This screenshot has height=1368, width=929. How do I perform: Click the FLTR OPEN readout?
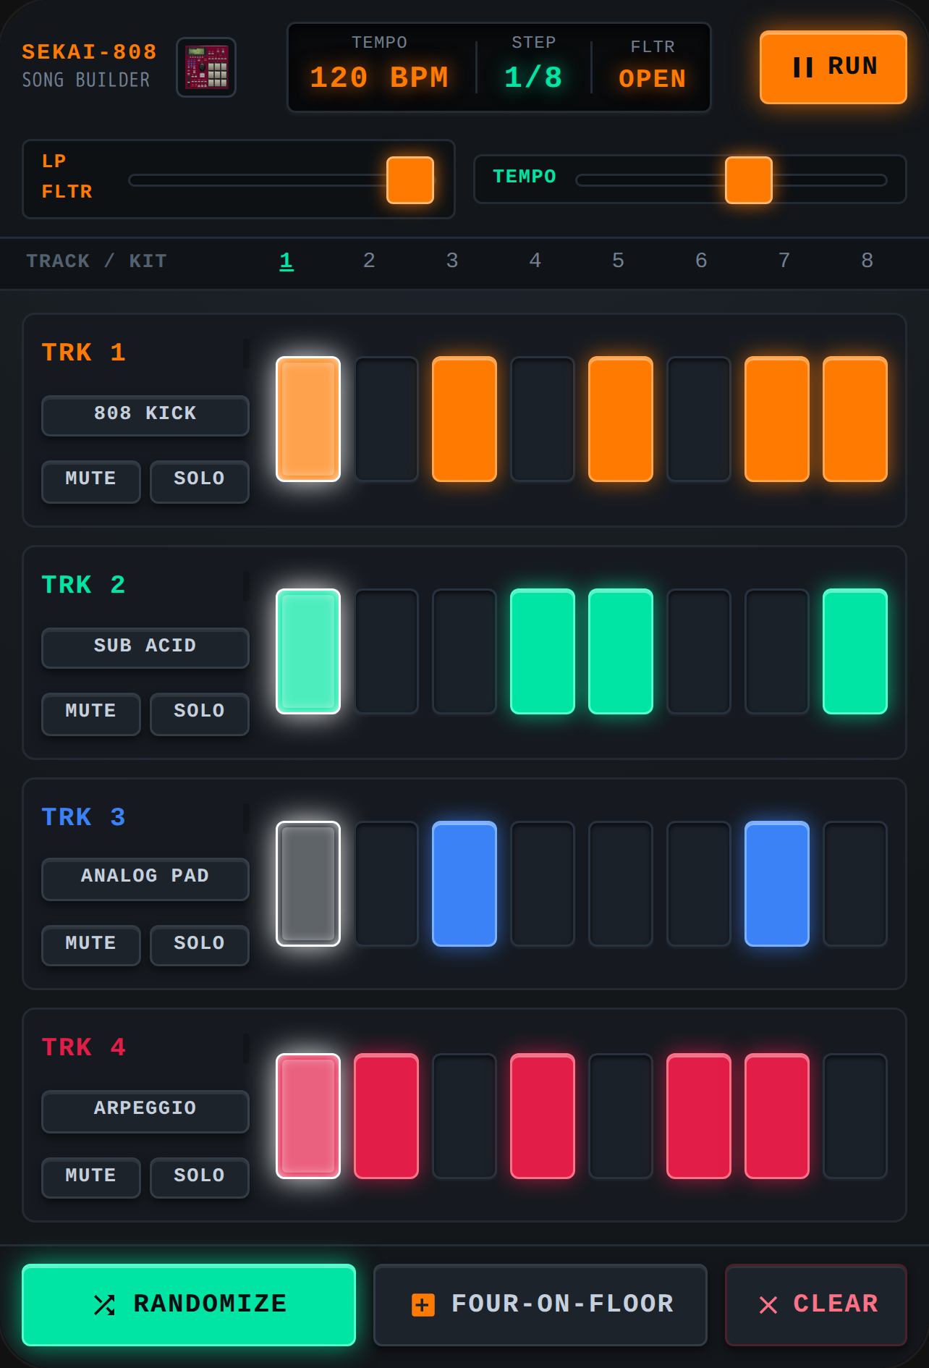652,79
